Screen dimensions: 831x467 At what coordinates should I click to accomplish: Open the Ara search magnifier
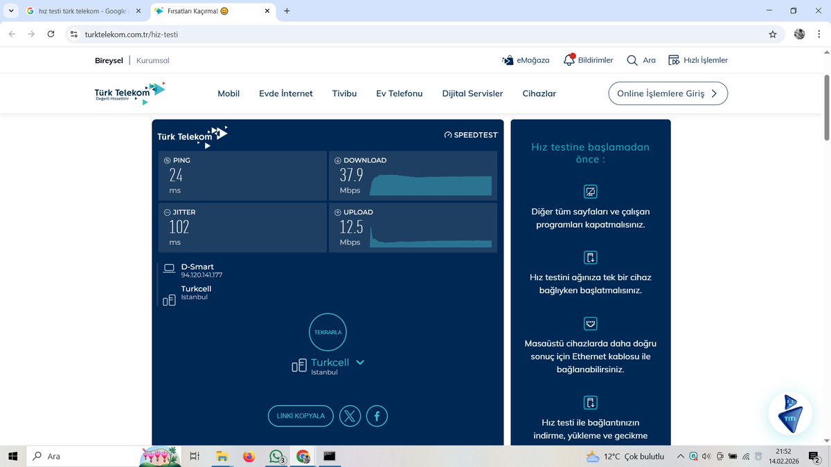click(x=641, y=60)
